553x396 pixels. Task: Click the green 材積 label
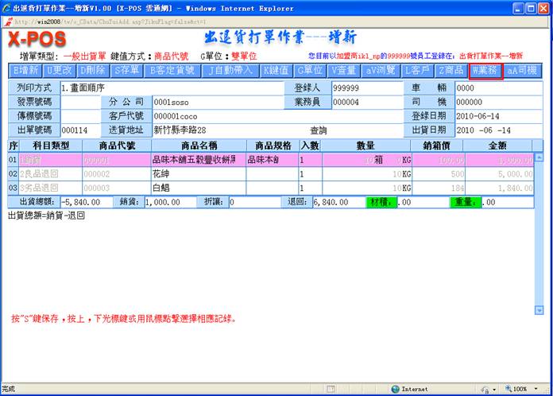pos(381,202)
